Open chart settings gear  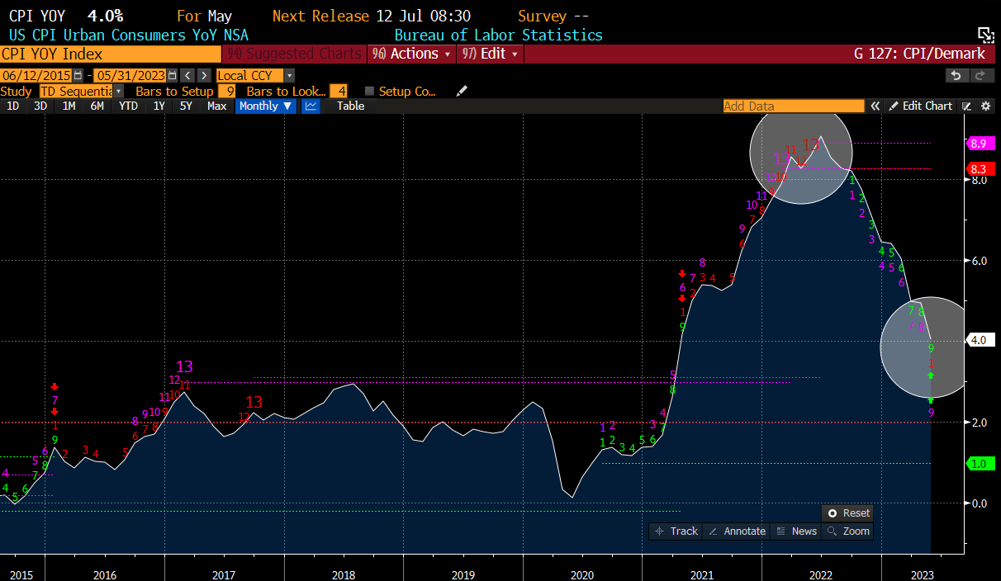985,106
